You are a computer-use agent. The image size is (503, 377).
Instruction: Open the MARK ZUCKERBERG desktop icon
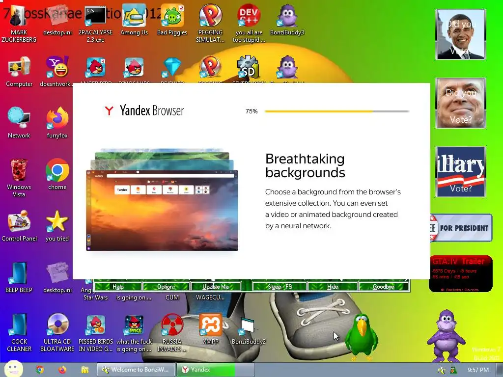point(19,24)
